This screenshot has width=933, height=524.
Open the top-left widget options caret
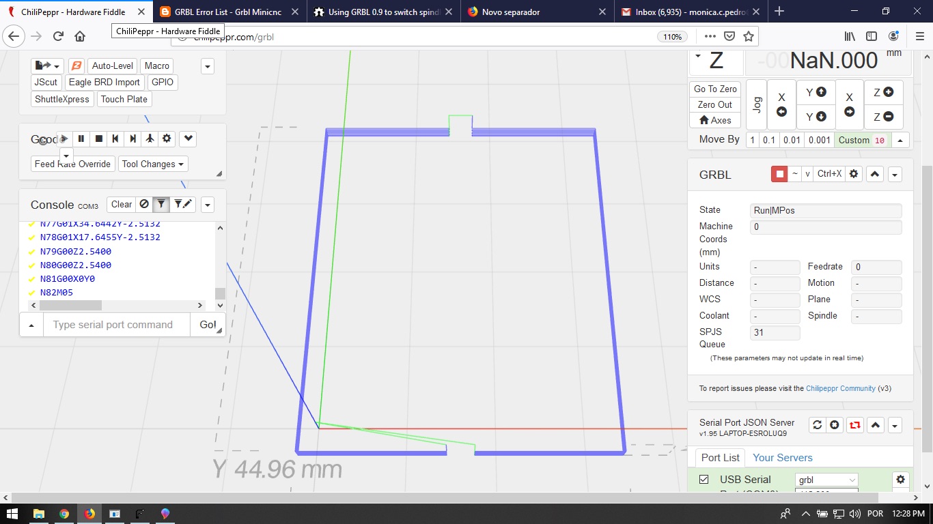point(208,66)
